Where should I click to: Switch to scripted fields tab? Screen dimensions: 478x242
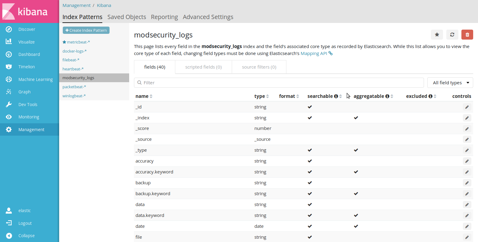(x=203, y=67)
